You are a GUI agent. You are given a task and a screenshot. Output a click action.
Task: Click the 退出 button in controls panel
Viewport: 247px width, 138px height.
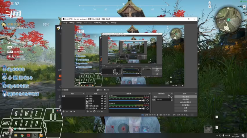tap(186, 111)
